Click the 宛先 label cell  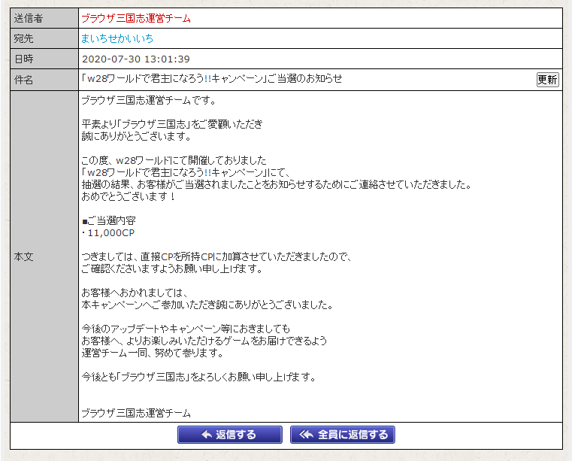pos(44,38)
